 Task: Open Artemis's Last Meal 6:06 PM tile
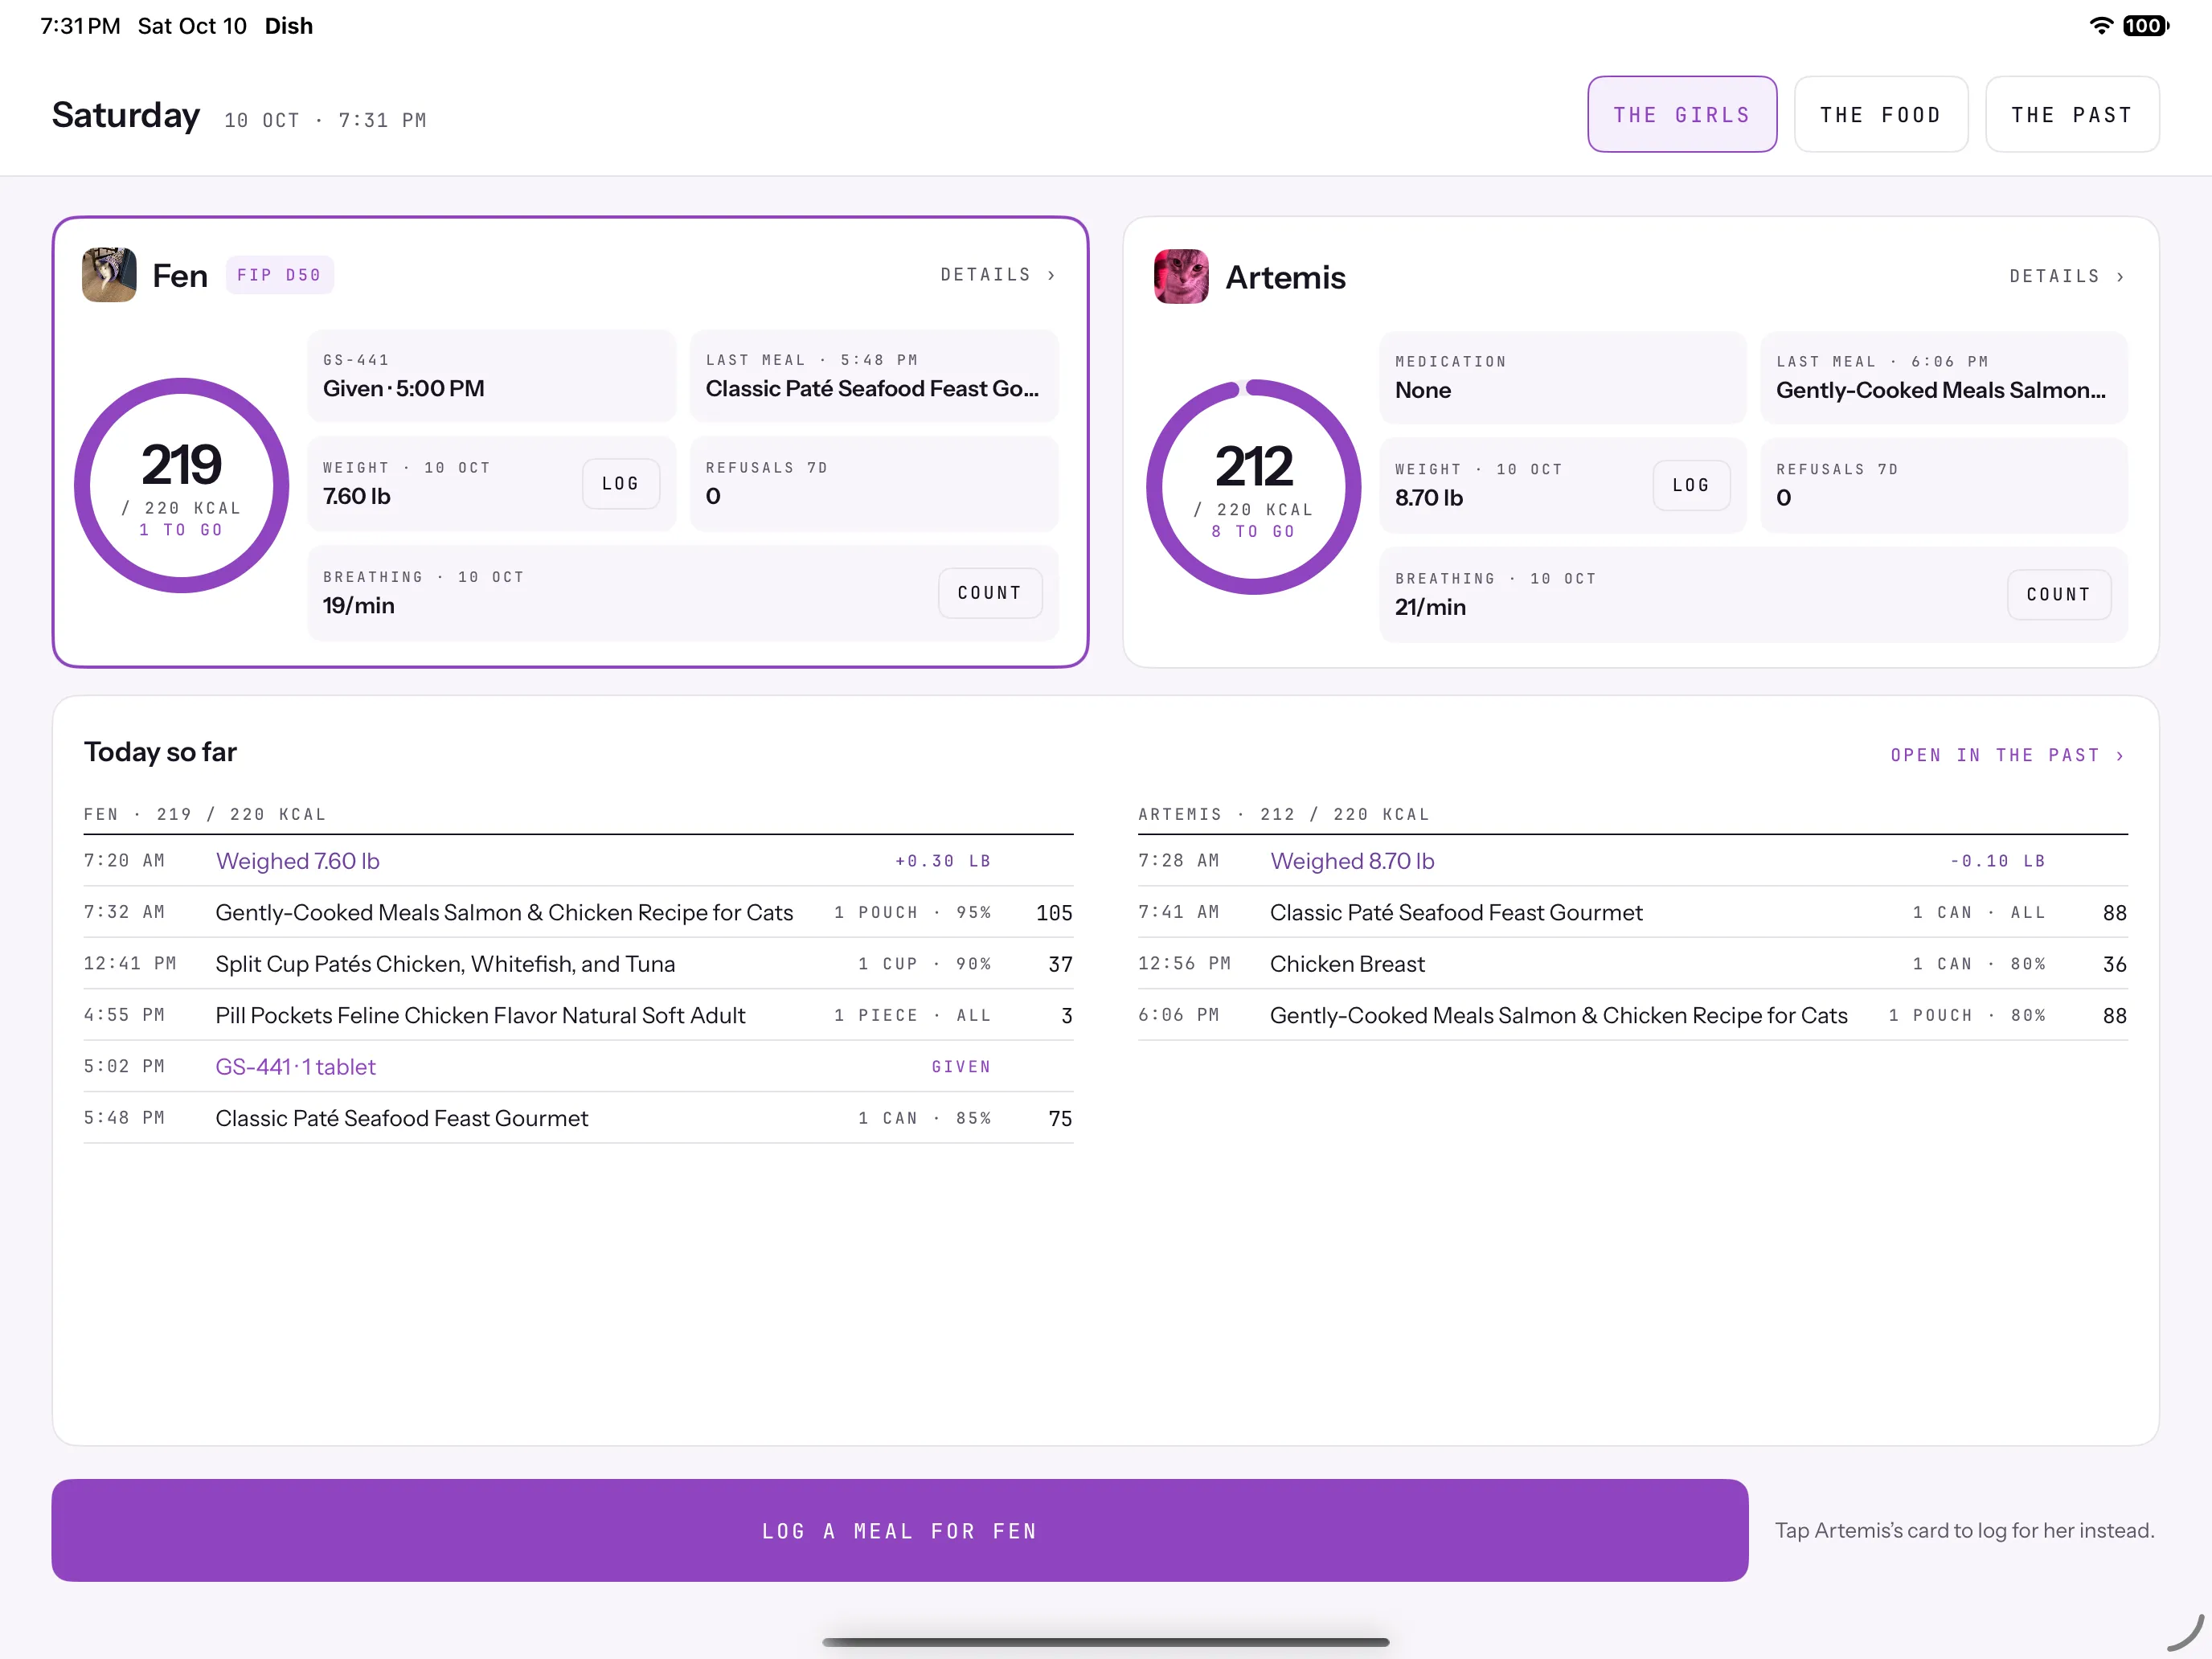[1944, 378]
